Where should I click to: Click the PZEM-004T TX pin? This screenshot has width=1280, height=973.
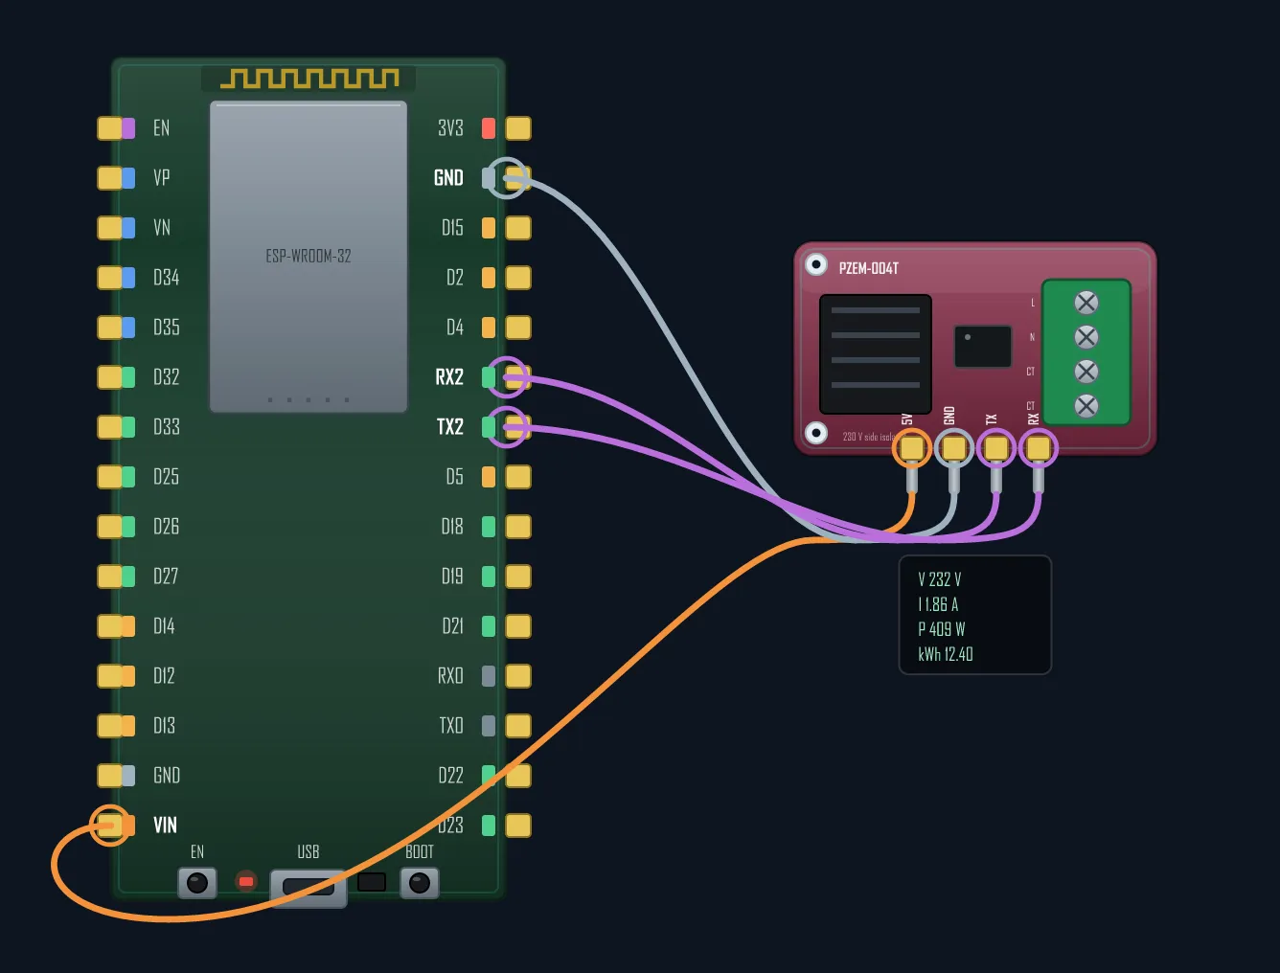click(x=996, y=448)
